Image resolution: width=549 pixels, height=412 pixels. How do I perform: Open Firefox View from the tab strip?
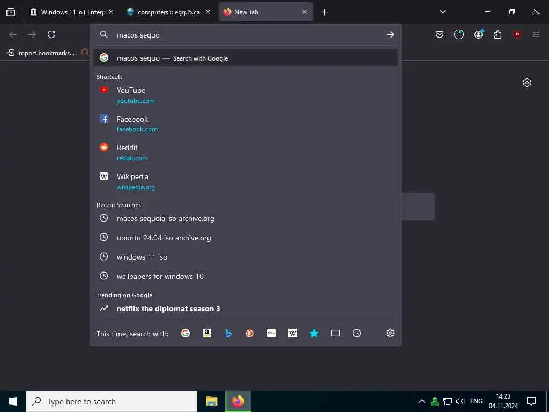[11, 12]
